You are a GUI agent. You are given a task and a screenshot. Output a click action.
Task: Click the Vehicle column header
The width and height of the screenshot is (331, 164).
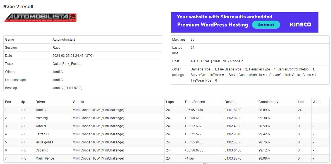coord(78,102)
